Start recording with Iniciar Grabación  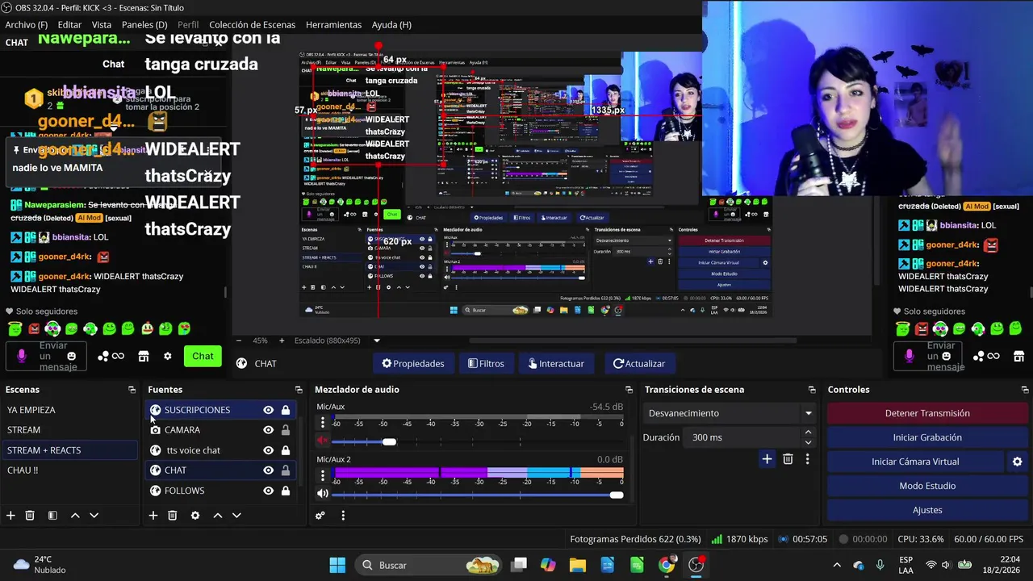(927, 437)
